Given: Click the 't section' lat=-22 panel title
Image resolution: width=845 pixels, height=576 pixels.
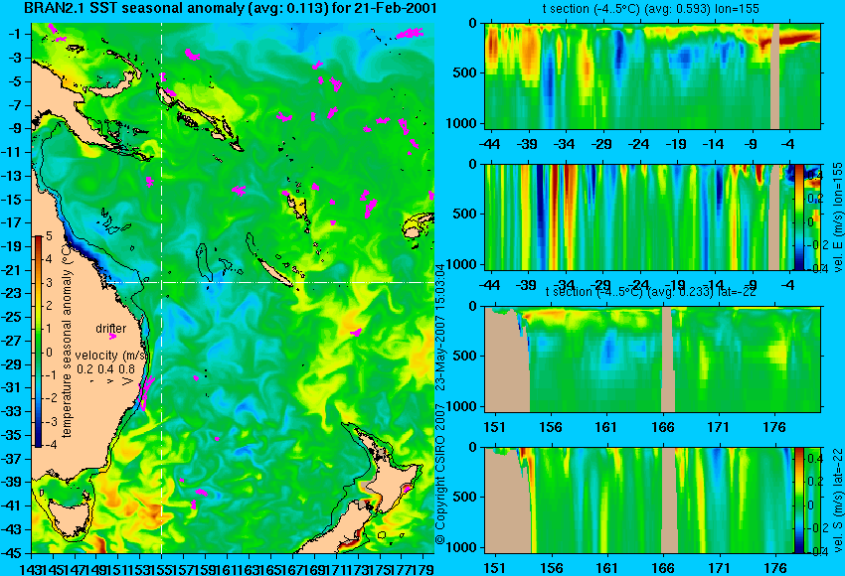Looking at the screenshot, I should click(651, 292).
